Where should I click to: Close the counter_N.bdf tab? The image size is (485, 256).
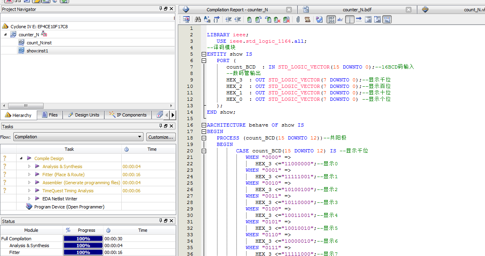pos(409,10)
